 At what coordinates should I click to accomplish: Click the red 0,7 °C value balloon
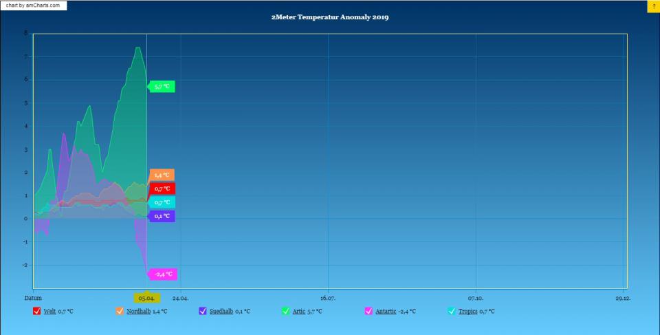[x=163, y=188]
